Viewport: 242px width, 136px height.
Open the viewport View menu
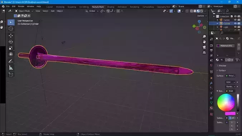coord(38,11)
